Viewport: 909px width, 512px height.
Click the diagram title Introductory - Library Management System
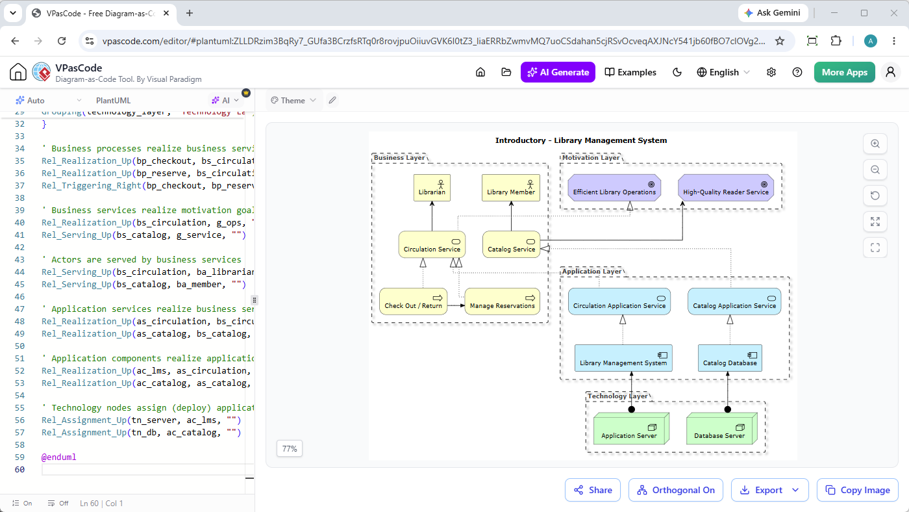point(581,140)
